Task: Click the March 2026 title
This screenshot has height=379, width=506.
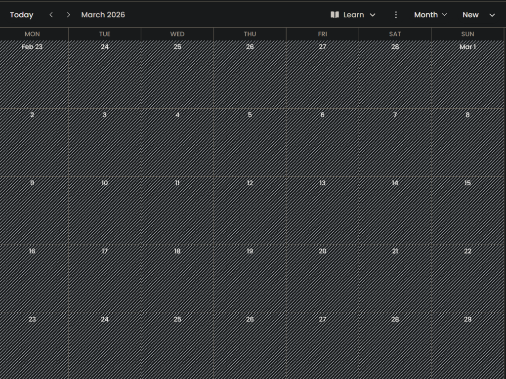Action: (x=103, y=15)
